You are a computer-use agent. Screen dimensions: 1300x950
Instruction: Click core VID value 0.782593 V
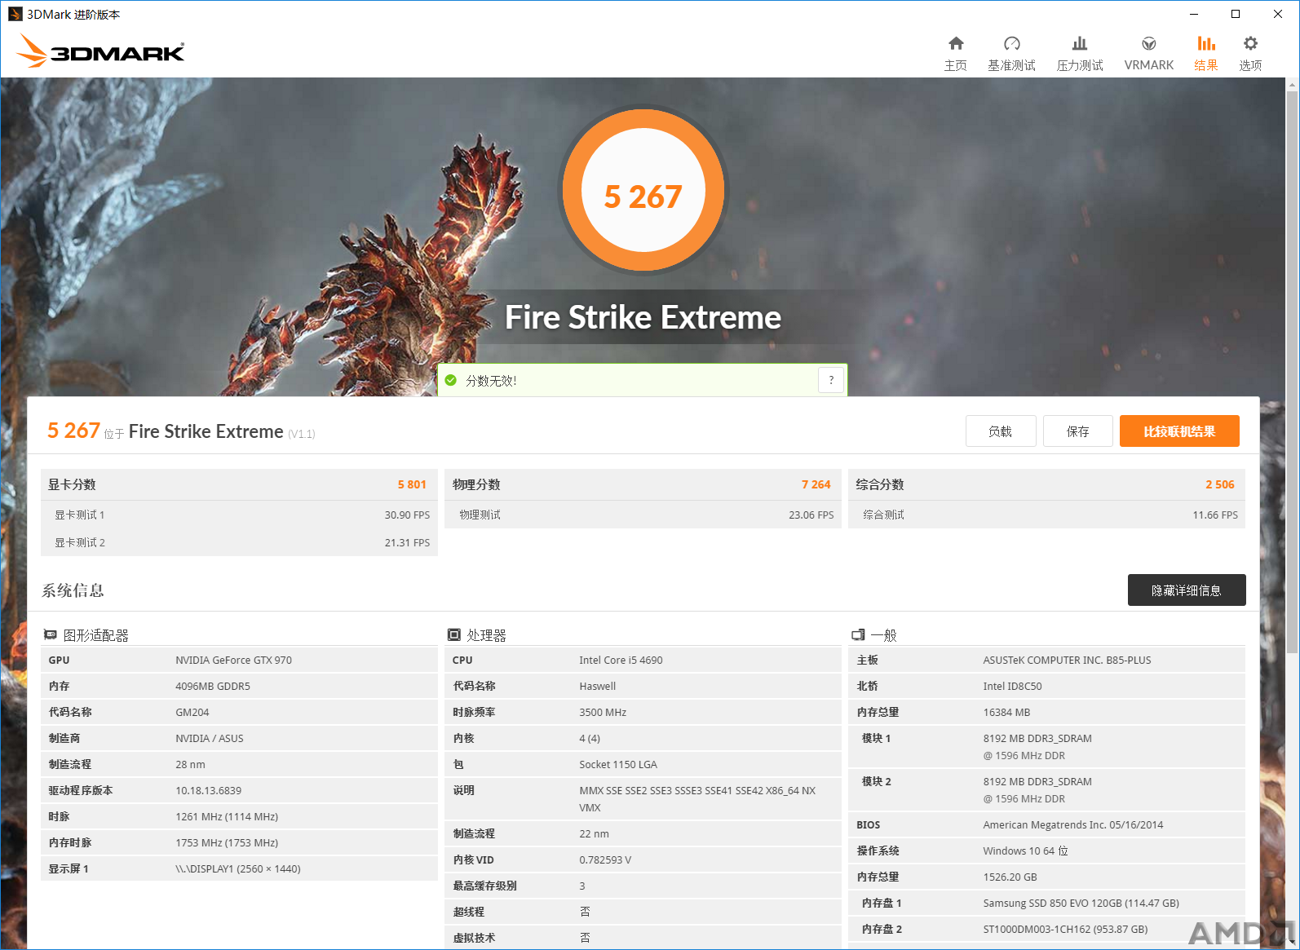coord(605,860)
